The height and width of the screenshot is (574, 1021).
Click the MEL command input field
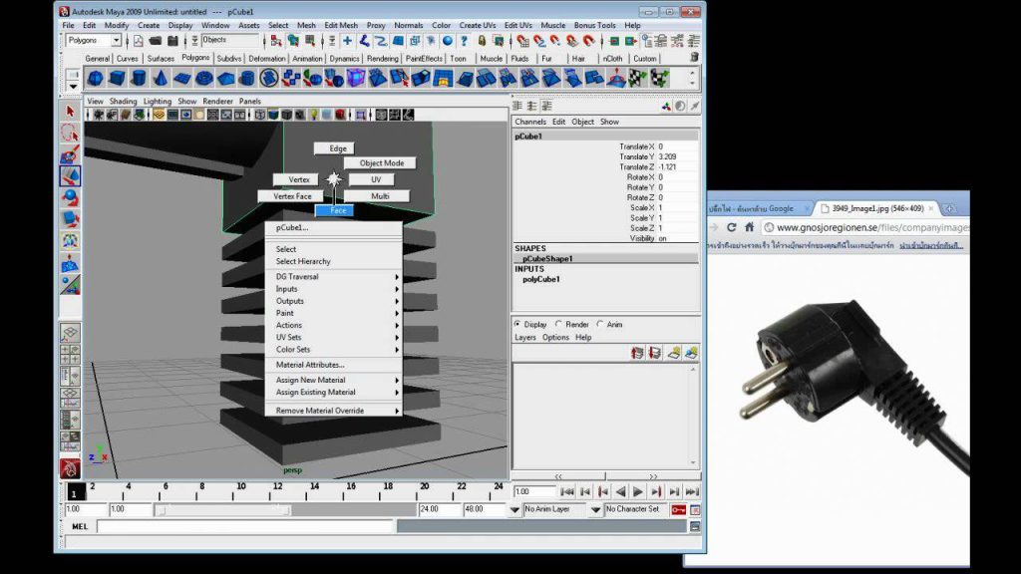click(245, 526)
